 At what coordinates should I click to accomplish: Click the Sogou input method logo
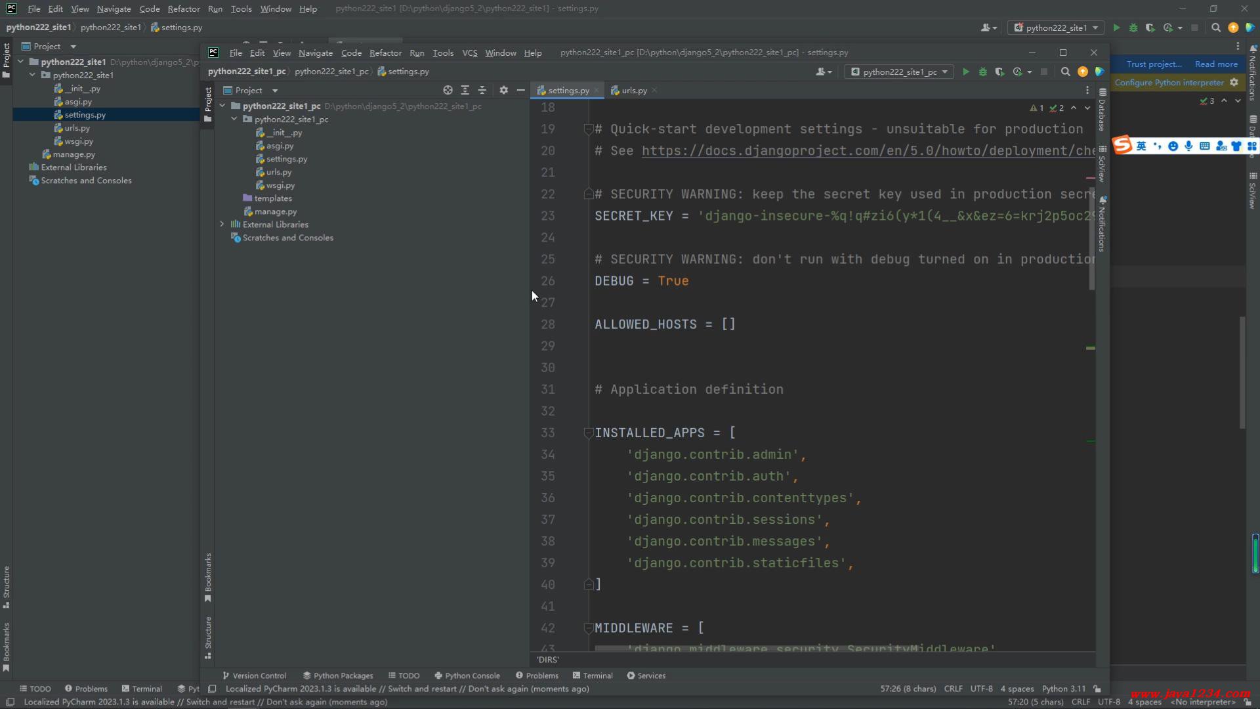(1122, 145)
